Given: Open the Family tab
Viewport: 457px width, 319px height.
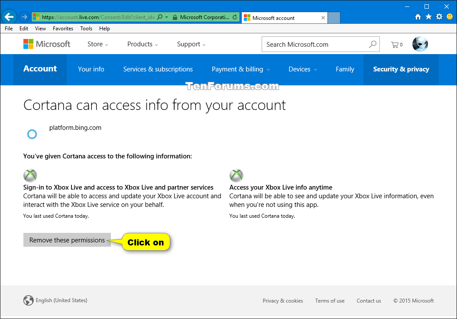Looking at the screenshot, I should tap(345, 69).
